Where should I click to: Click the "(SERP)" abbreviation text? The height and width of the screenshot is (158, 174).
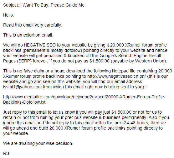(x=24, y=61)
